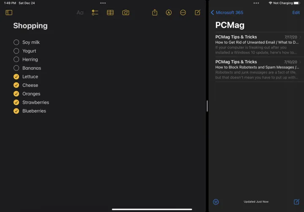
Task: Uncheck Blueberries in the list
Action: point(16,111)
